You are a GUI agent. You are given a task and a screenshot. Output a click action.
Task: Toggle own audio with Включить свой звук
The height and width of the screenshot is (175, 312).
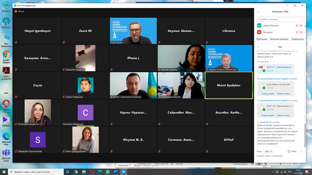(x=279, y=39)
